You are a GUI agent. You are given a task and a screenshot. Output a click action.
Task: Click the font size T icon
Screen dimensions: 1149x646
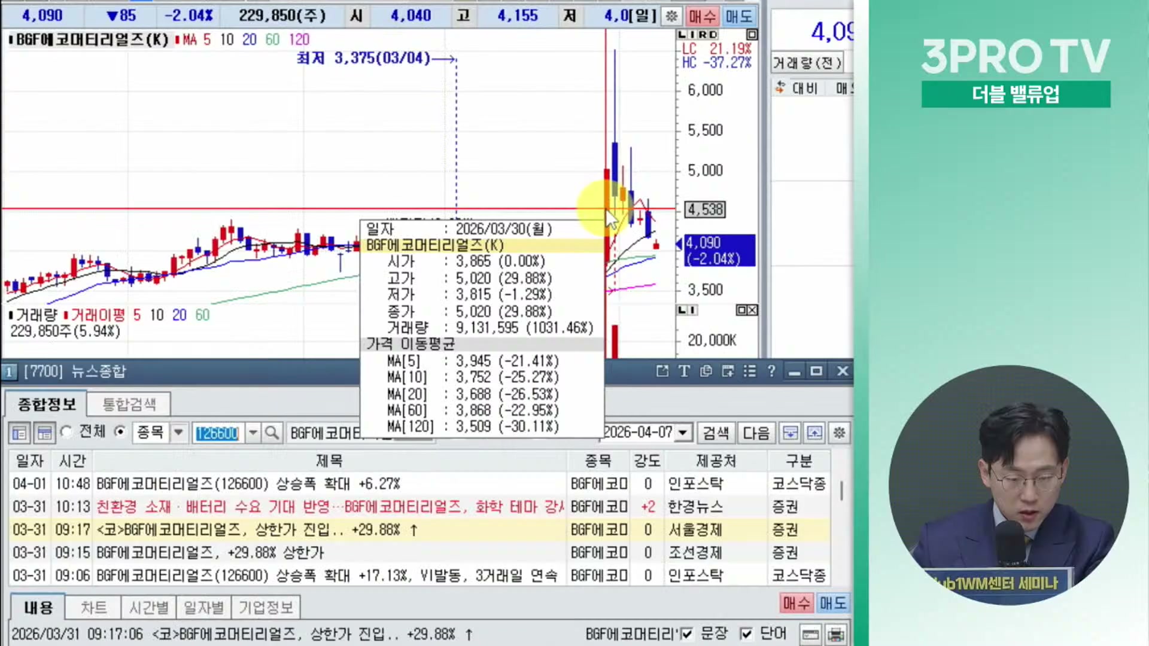pos(684,371)
